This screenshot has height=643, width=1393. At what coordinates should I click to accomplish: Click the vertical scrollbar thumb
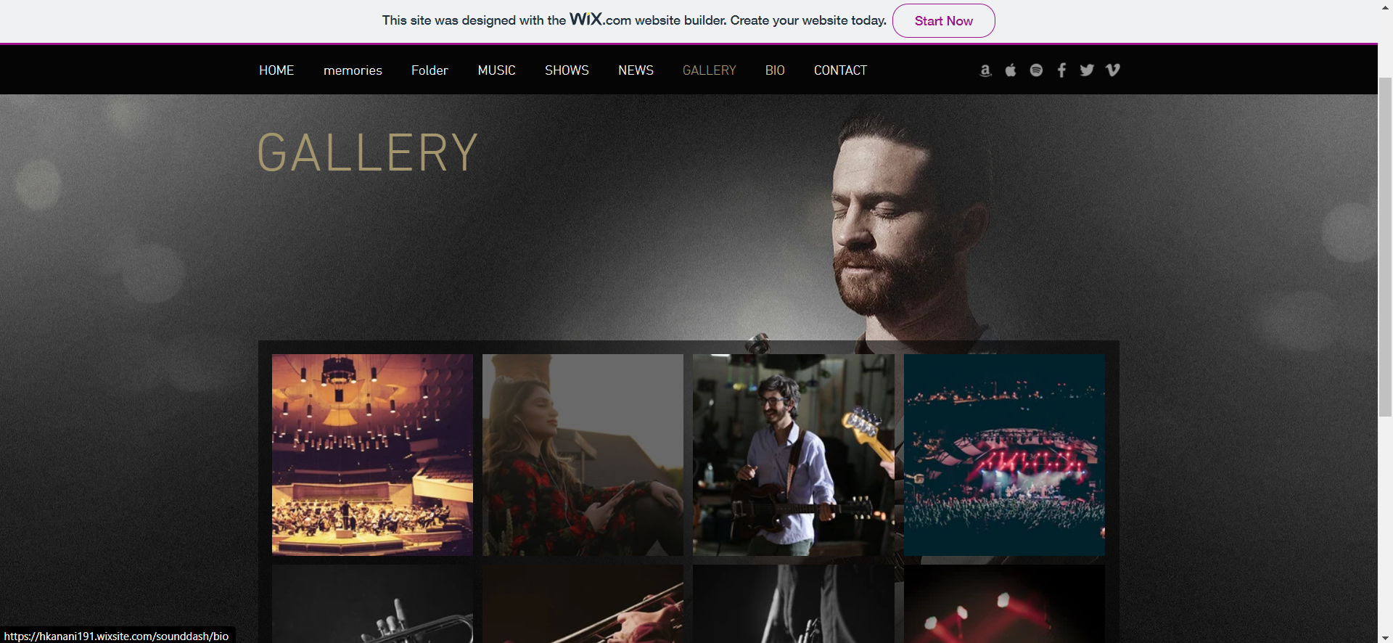tap(1385, 247)
